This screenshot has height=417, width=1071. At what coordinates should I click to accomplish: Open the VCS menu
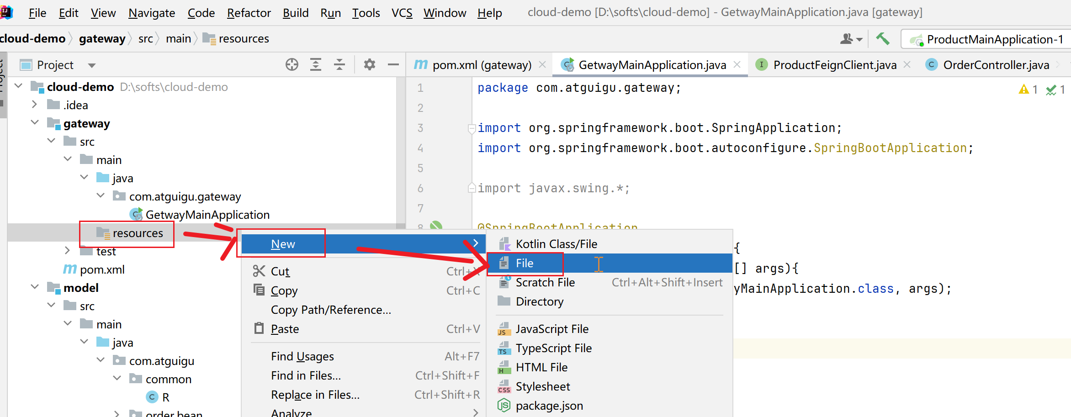(402, 13)
